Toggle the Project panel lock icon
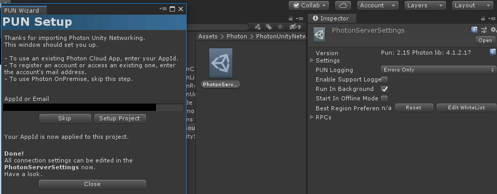This screenshot has width=497, height=194. point(290,18)
